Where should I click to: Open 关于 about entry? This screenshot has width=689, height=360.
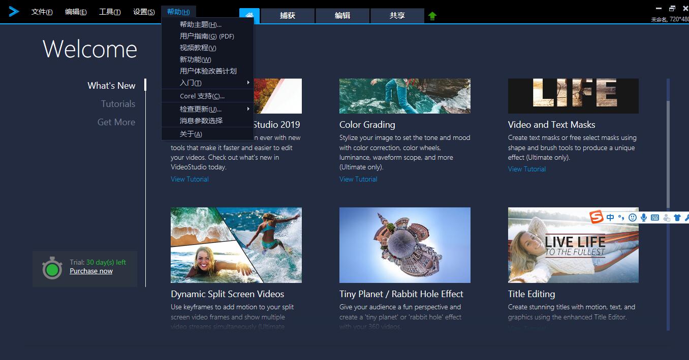207,134
